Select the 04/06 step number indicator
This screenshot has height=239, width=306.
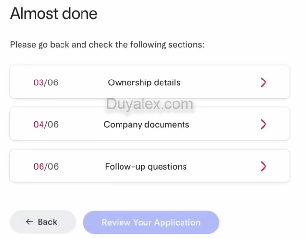click(x=45, y=124)
